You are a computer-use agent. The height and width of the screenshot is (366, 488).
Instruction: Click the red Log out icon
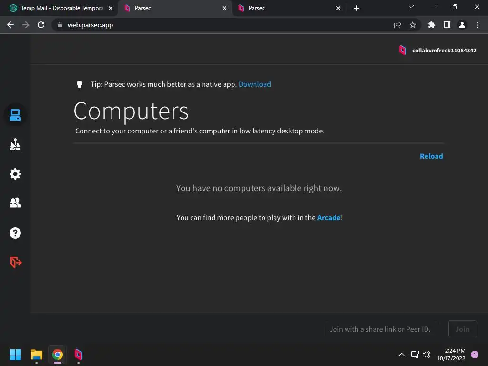[x=16, y=262]
